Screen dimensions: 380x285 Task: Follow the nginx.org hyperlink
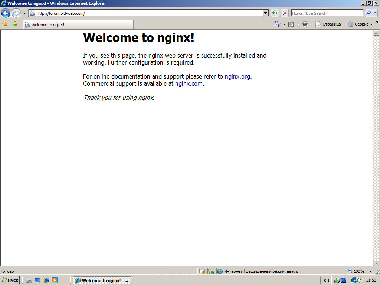coord(237,76)
